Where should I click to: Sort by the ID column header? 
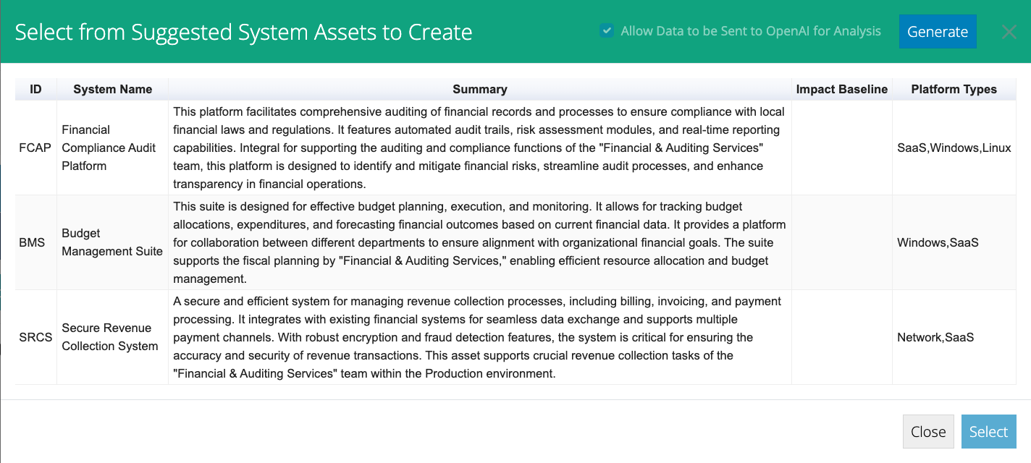click(36, 90)
